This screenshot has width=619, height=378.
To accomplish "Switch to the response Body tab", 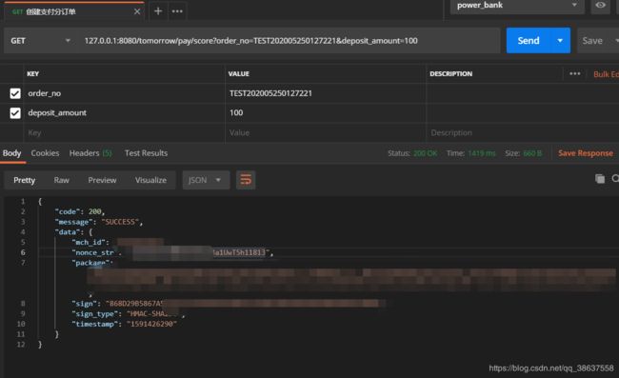I will tap(11, 153).
